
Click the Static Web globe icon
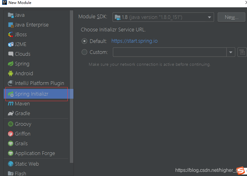click(11, 164)
